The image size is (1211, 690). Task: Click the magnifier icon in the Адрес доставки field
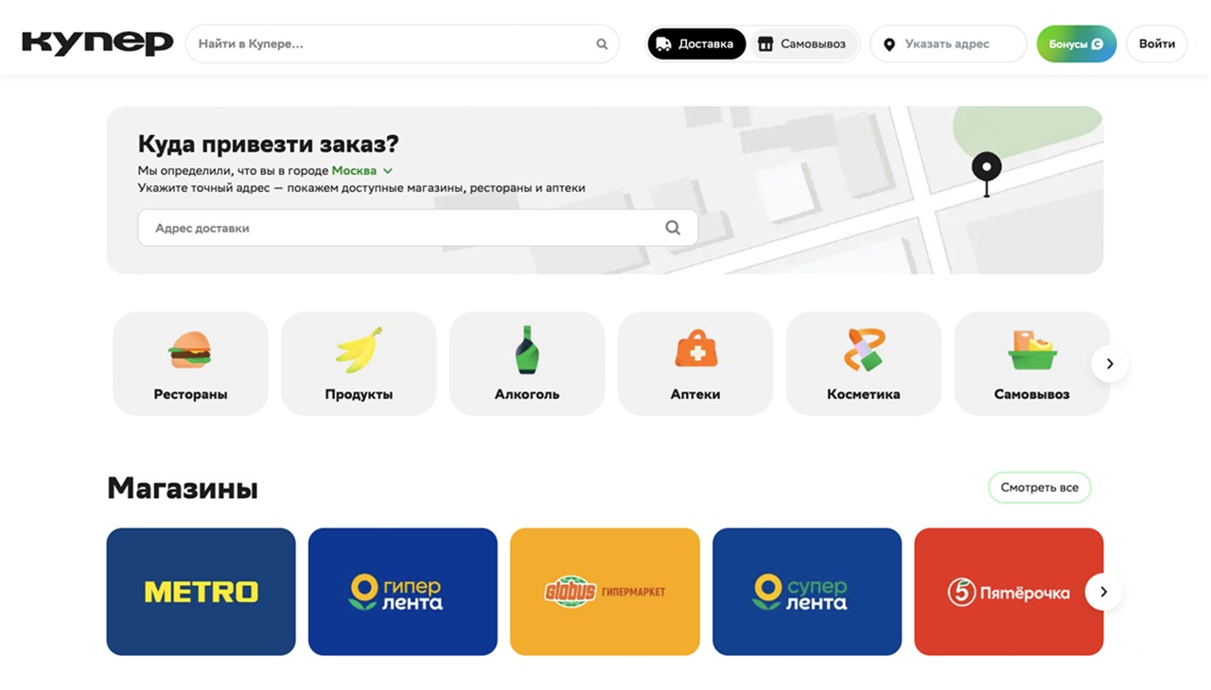[x=673, y=228]
